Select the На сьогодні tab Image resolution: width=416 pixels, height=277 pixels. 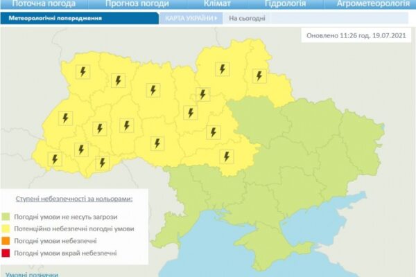[247, 19]
